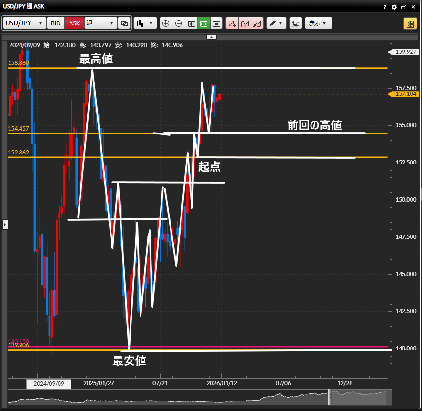Click the chart range scrollbar handle

329,396
